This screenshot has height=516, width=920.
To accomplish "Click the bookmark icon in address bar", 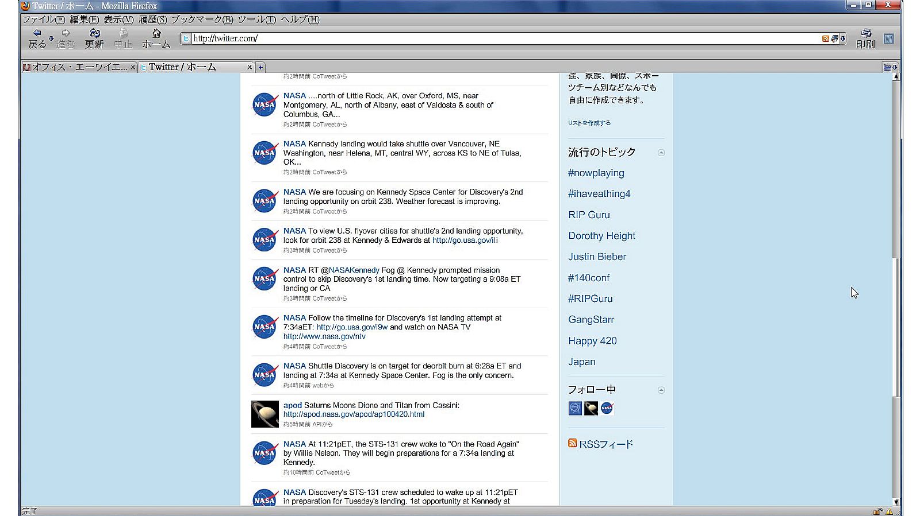I will (x=834, y=38).
